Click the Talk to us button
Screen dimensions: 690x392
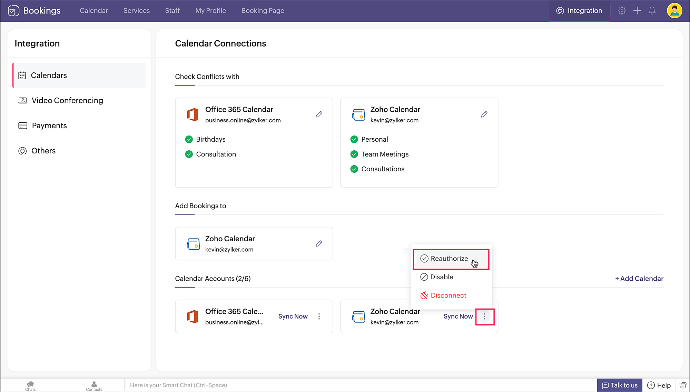coord(620,385)
